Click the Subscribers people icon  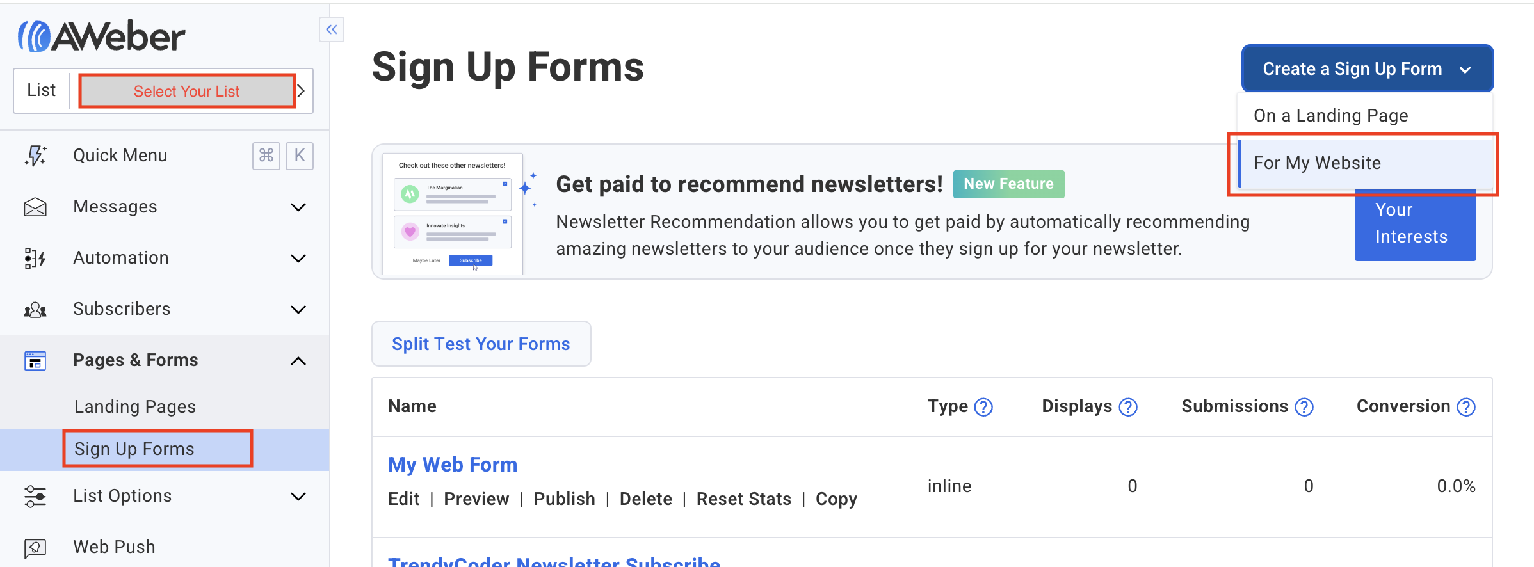pyautogui.click(x=35, y=310)
